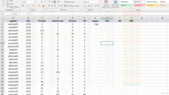Image resolution: width=169 pixels, height=95 pixels.
Task: Apply Cálculo cell style
Action: [x=164, y=5]
